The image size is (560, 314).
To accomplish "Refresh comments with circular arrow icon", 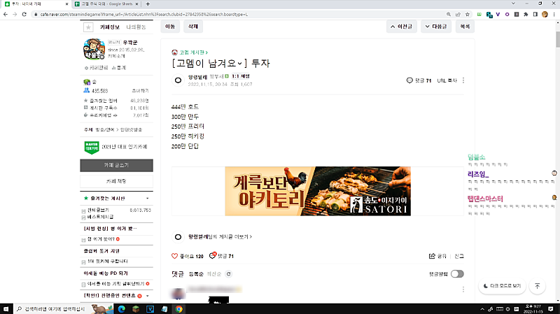I will [x=229, y=274].
